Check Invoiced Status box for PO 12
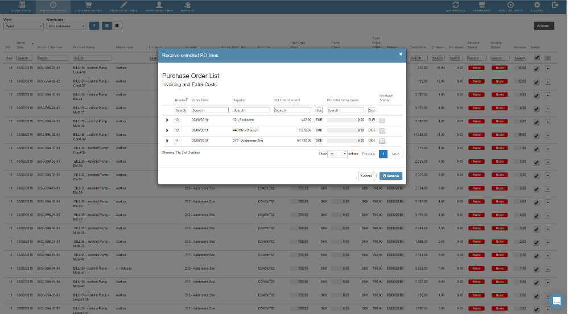Image resolution: width=569 pixels, height=314 pixels. pos(382,130)
